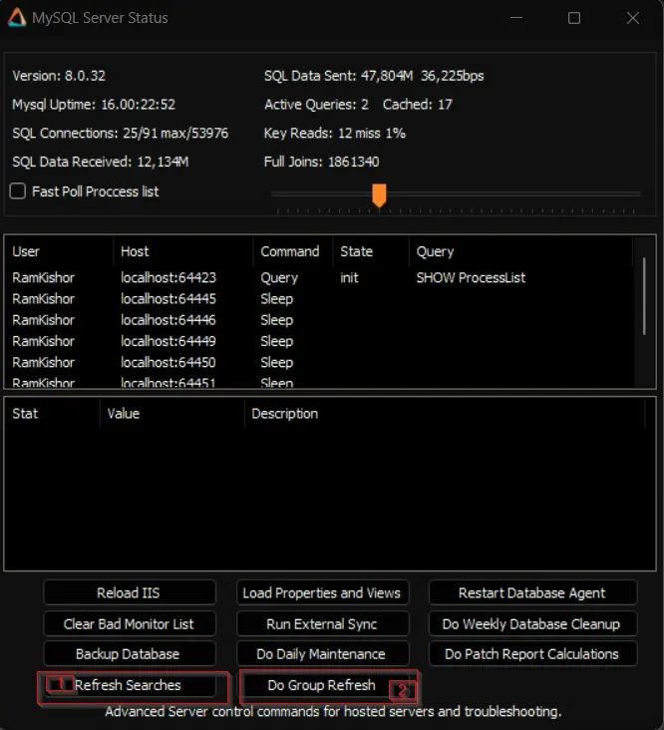Click the Reload IIS button
The image size is (664, 730).
tap(130, 592)
